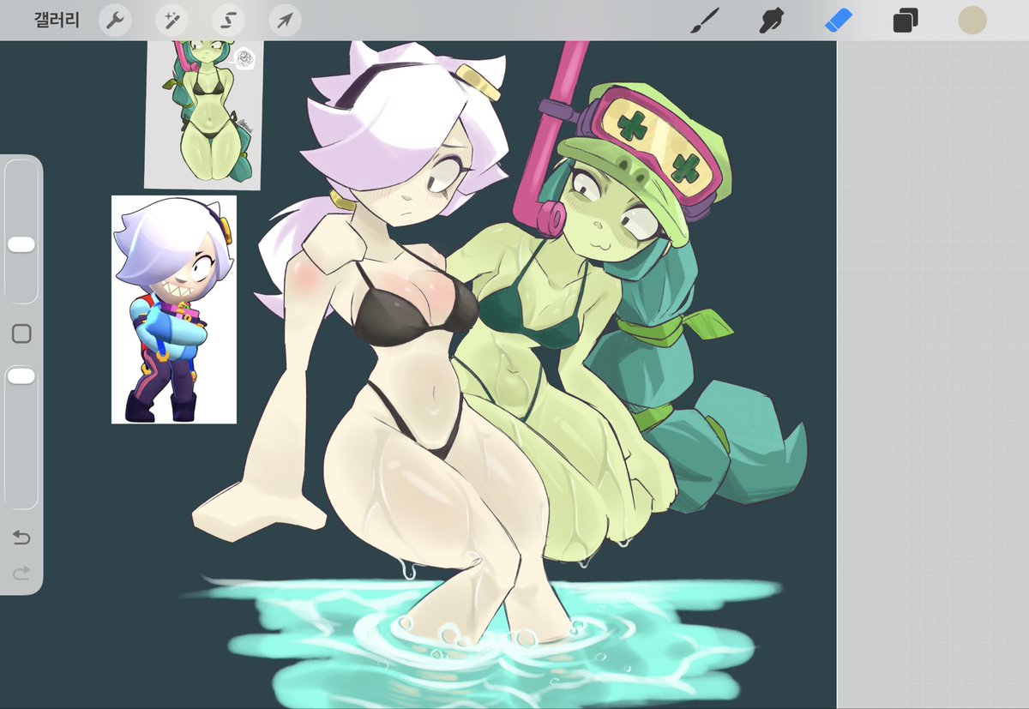Screen dimensions: 1029x709
Task: Select the Selection S tool
Action: 228,20
